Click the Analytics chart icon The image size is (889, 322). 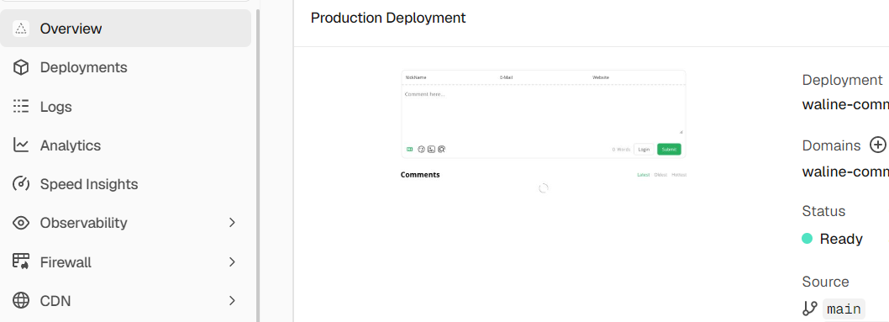[21, 145]
